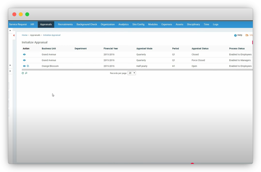View the Closed Grand Avenue appraisal record

24,54
